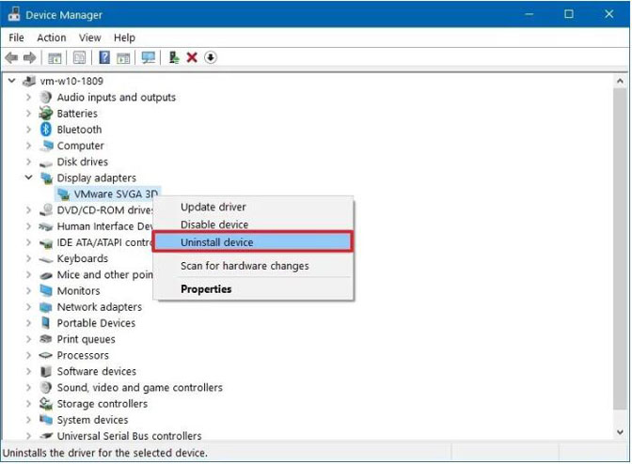Expand the Network adapters category
Image resolution: width=632 pixels, height=464 pixels.
point(28,307)
